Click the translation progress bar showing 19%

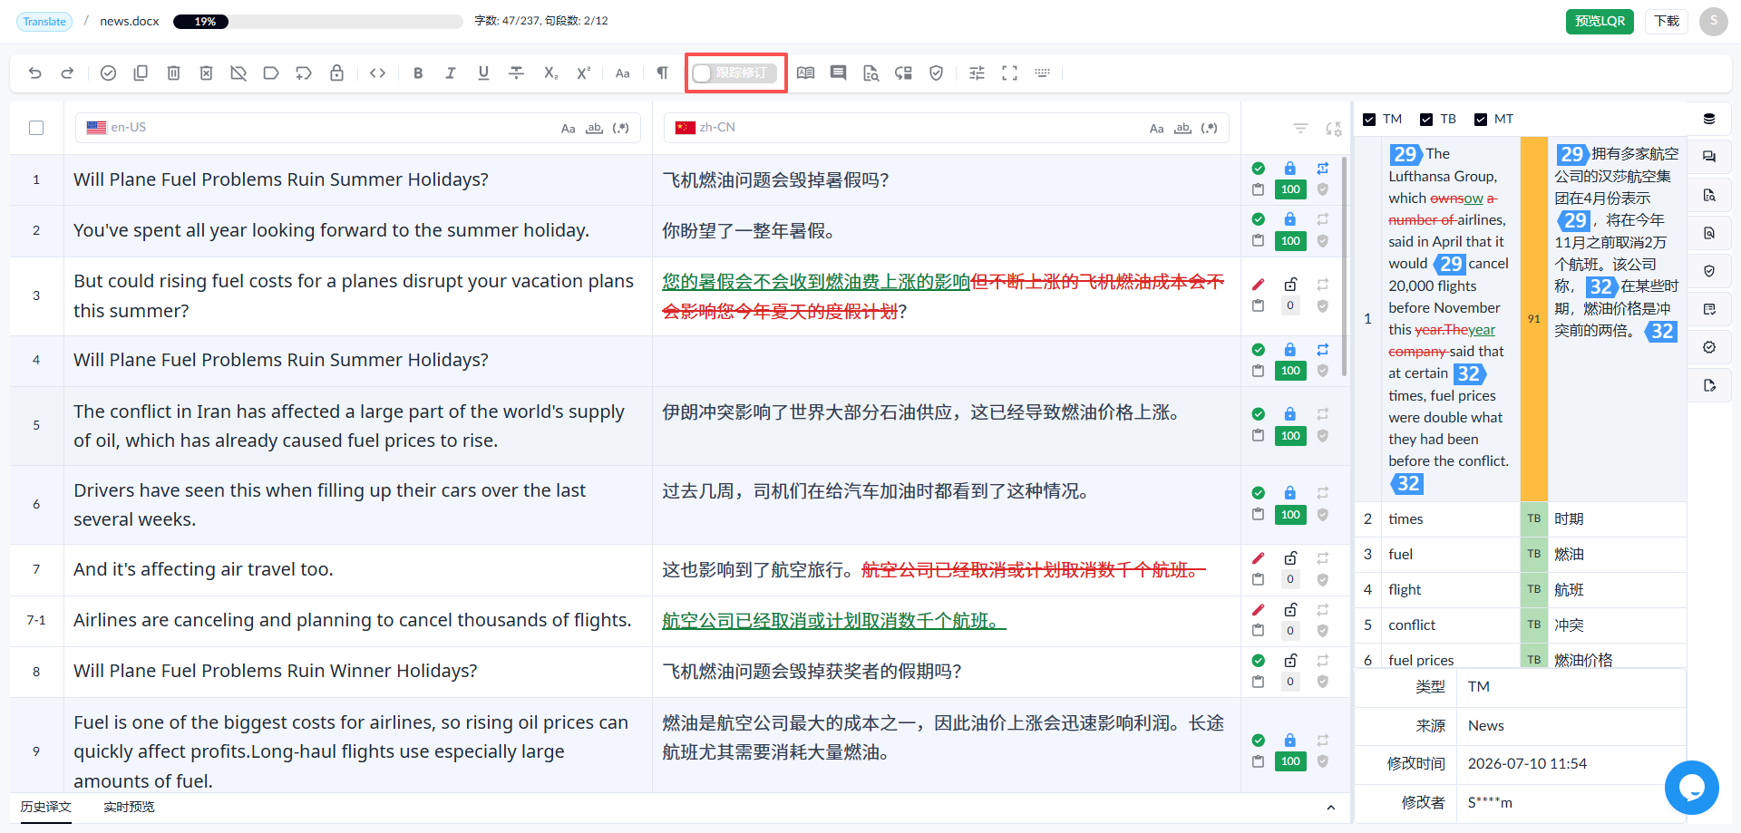[318, 21]
